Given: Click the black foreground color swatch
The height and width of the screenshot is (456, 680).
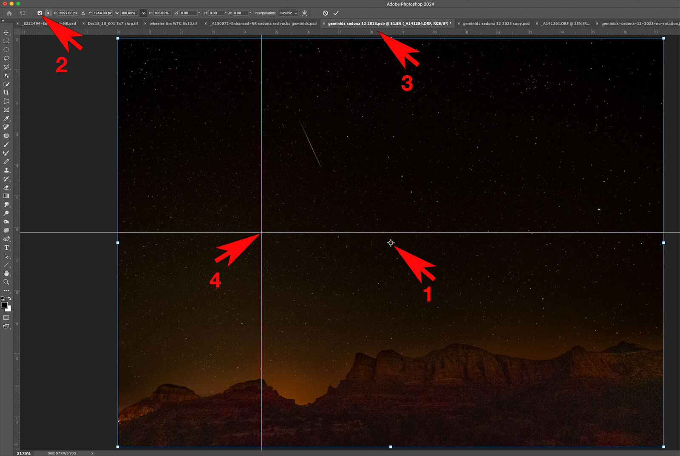Looking at the screenshot, I should click(4, 305).
